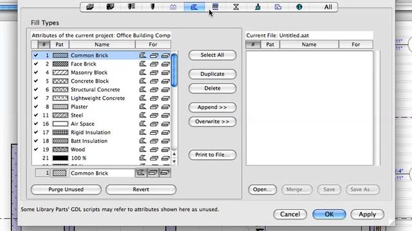Click cover fill icon in Common Brick row
This screenshot has height=231, width=412.
coord(154,55)
